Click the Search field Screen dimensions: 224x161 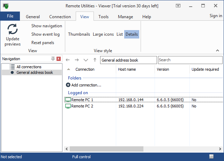(x=190, y=60)
